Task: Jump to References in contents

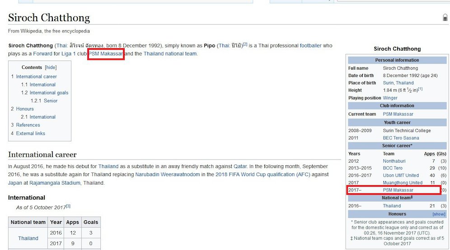Action: (x=28, y=125)
